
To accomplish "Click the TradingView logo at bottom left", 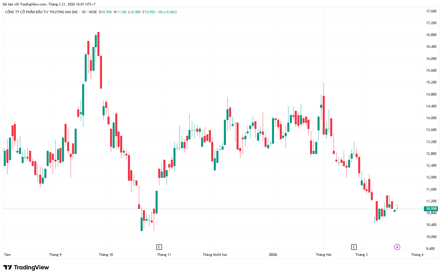I will [26, 267].
